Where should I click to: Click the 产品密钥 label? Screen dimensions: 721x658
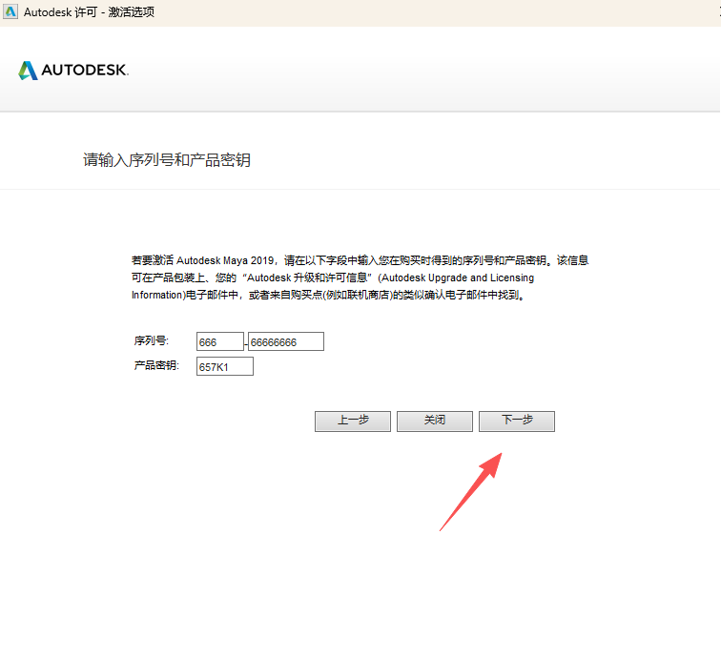[x=156, y=365]
